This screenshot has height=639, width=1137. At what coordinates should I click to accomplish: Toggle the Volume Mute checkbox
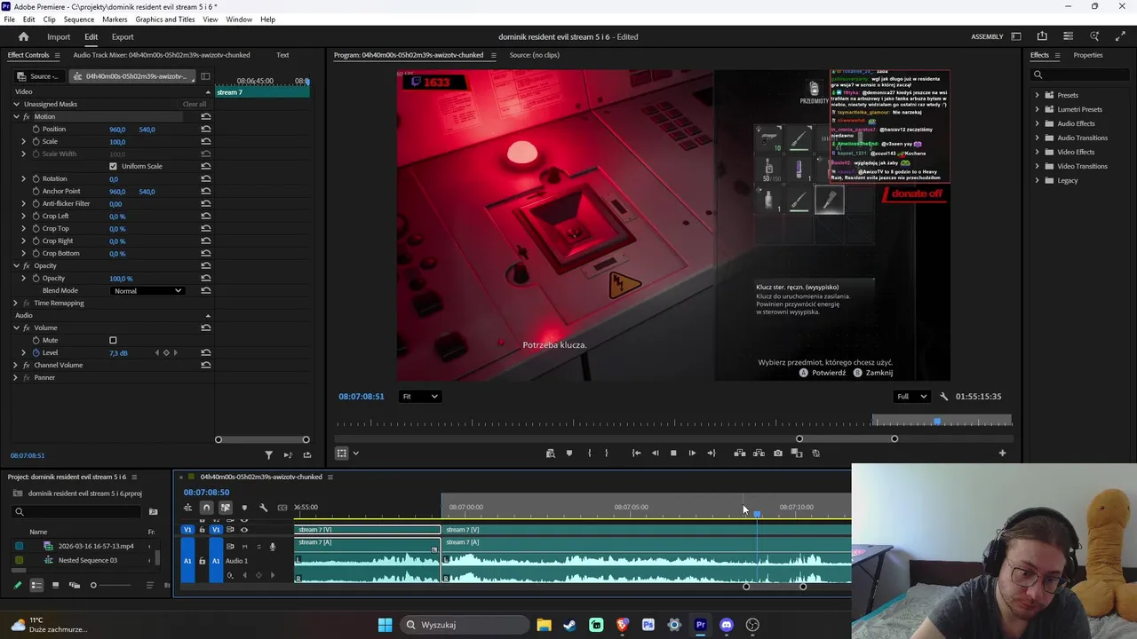coord(113,341)
